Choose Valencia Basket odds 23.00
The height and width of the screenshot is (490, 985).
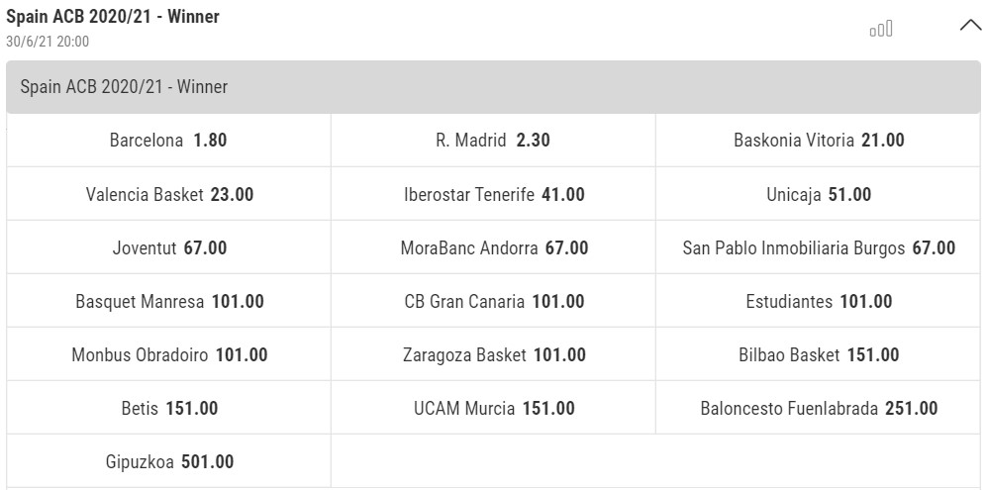click(x=168, y=194)
